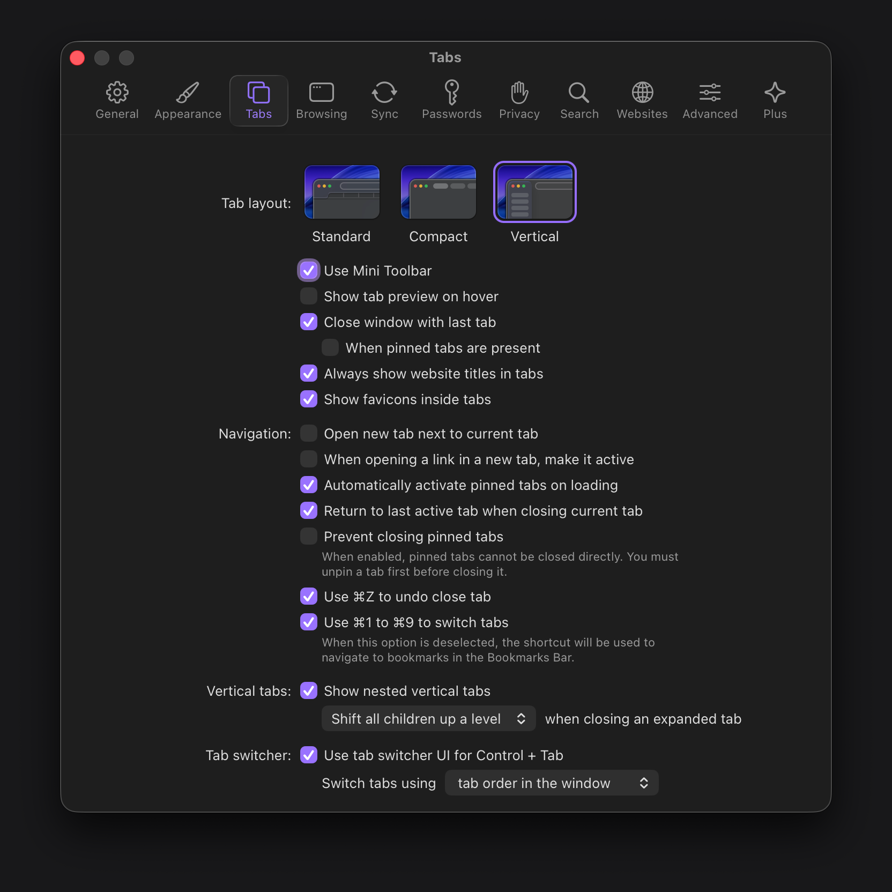The height and width of the screenshot is (892, 892).
Task: Open Search magnifier settings icon
Action: 579,93
